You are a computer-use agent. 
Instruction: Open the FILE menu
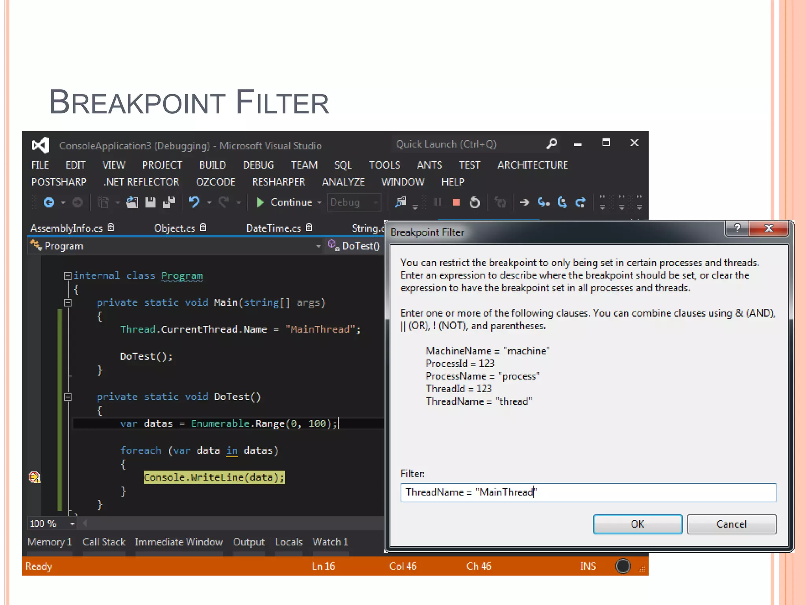[x=40, y=165]
